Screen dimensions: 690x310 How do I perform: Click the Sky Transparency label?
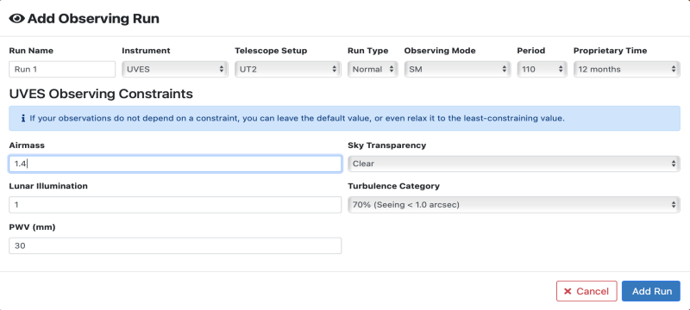pos(386,146)
